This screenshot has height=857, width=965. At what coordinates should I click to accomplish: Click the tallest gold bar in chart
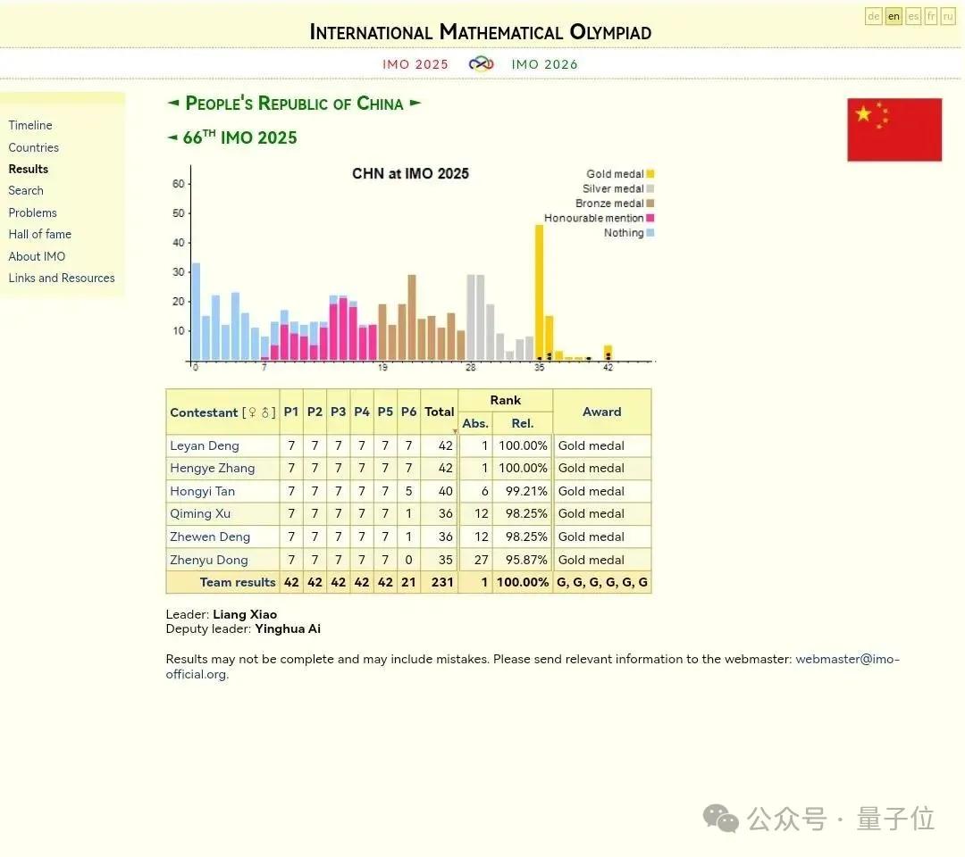[x=539, y=286]
